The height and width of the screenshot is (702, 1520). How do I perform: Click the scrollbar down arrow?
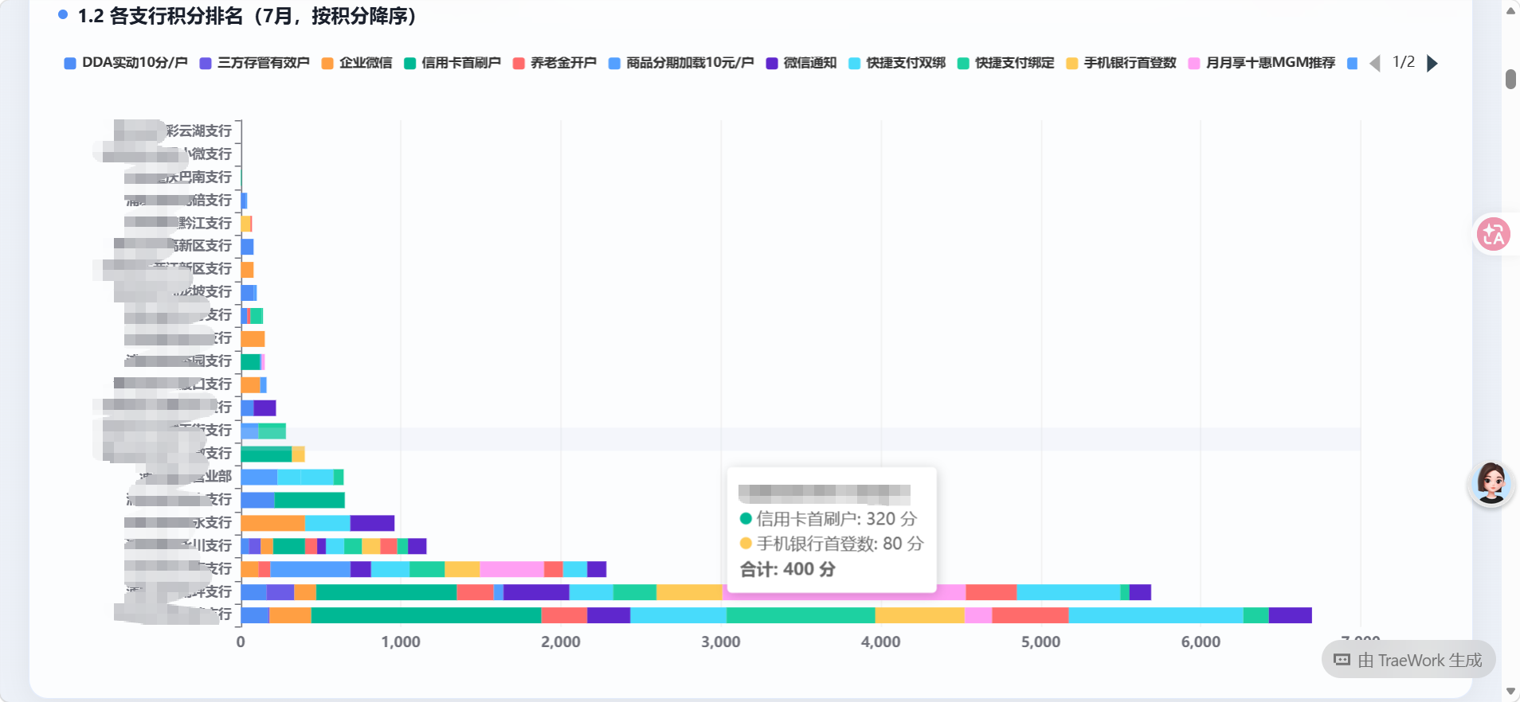[1510, 691]
